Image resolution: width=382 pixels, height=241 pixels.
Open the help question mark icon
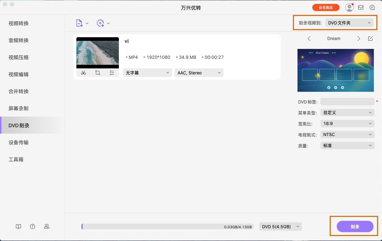pos(33,226)
